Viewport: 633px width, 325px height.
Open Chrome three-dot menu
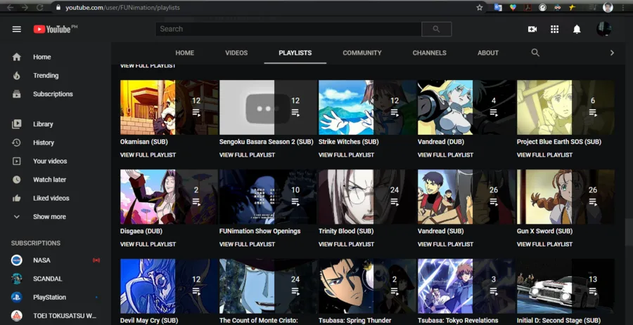click(x=624, y=7)
